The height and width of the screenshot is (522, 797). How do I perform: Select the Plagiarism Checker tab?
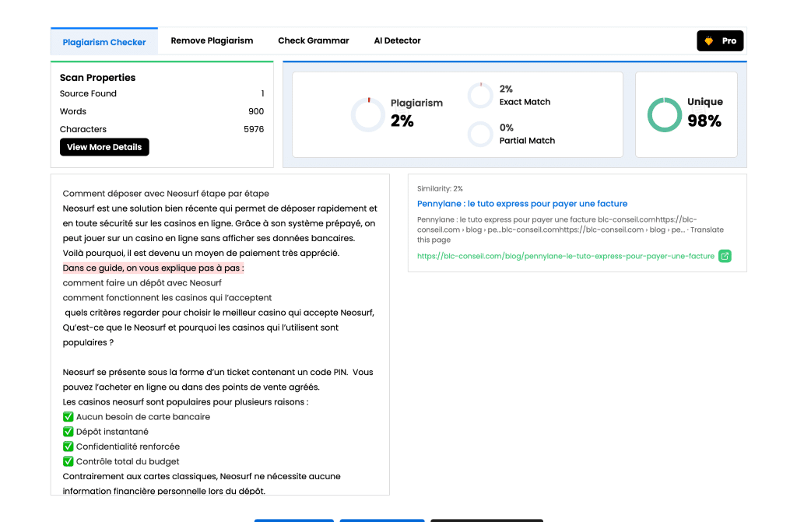[104, 42]
